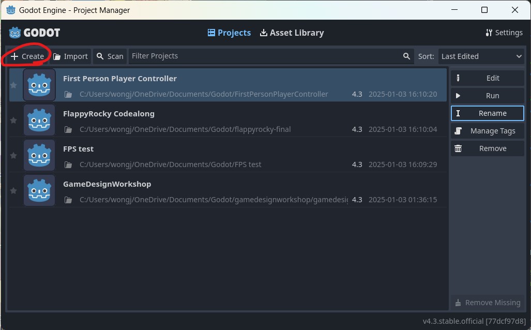531x330 pixels.
Task: Click the Scan button for projects
Action: click(110, 56)
